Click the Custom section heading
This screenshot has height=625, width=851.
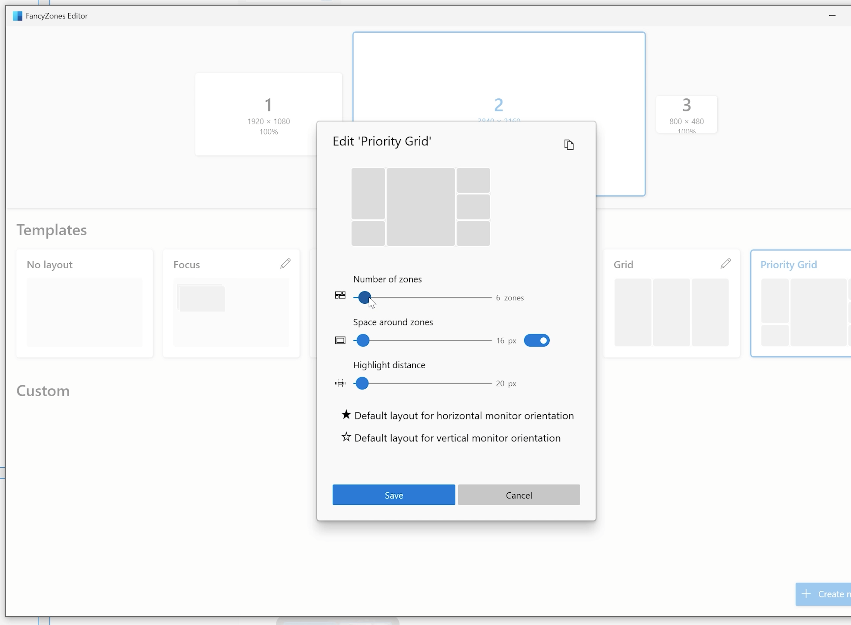43,391
